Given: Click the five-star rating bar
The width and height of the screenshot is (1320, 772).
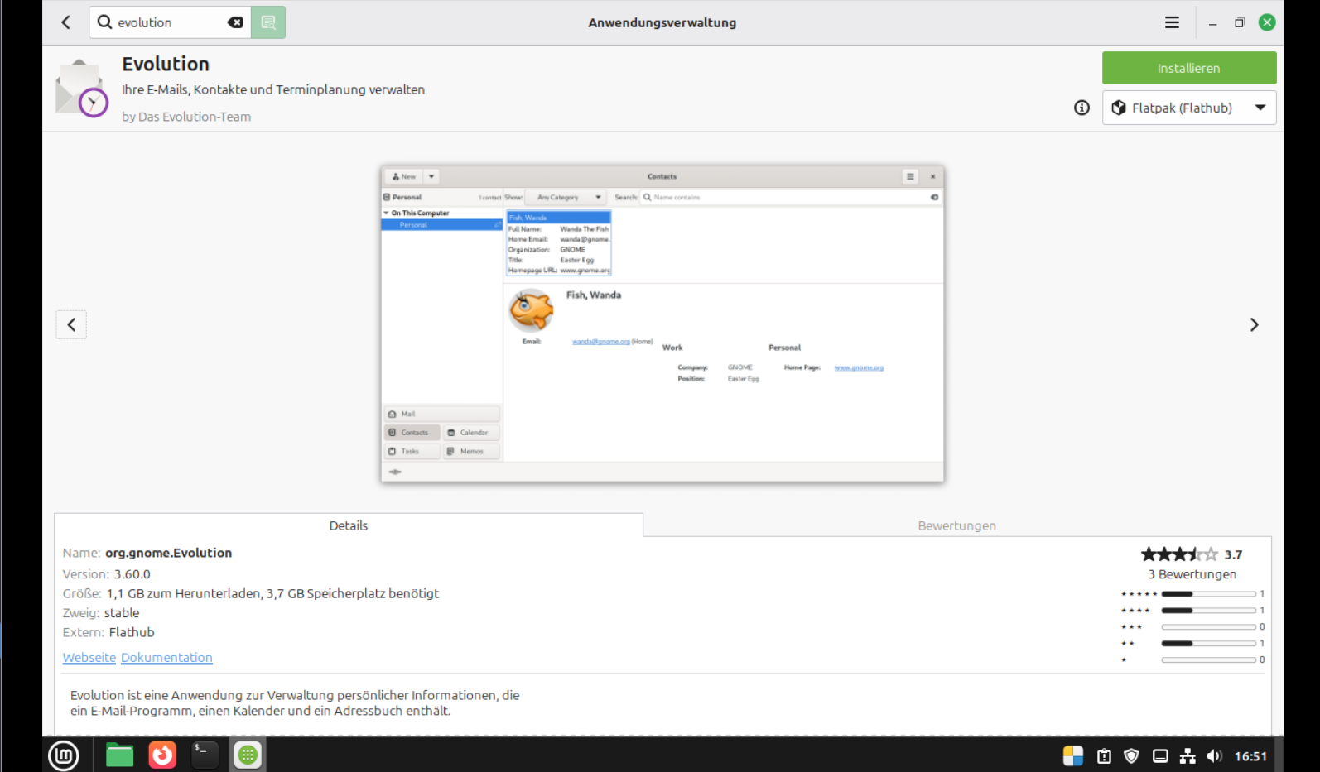Looking at the screenshot, I should click(x=1208, y=594).
